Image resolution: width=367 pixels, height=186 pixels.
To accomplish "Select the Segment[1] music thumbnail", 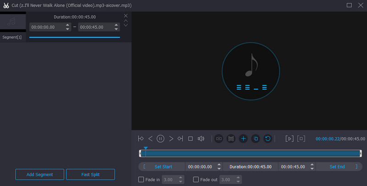I will pyautogui.click(x=13, y=22).
